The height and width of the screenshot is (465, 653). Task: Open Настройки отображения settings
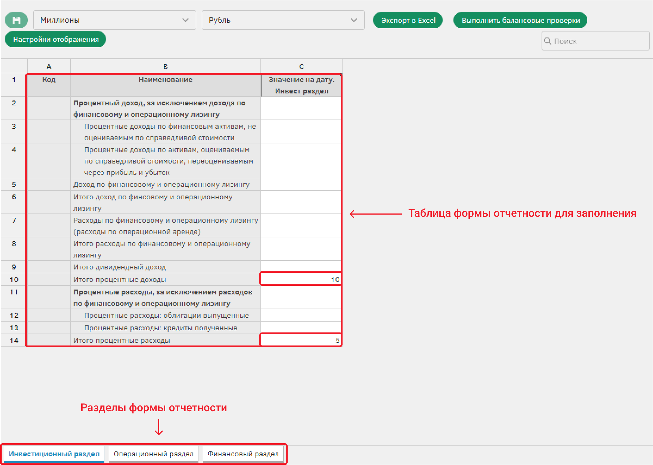pos(55,39)
